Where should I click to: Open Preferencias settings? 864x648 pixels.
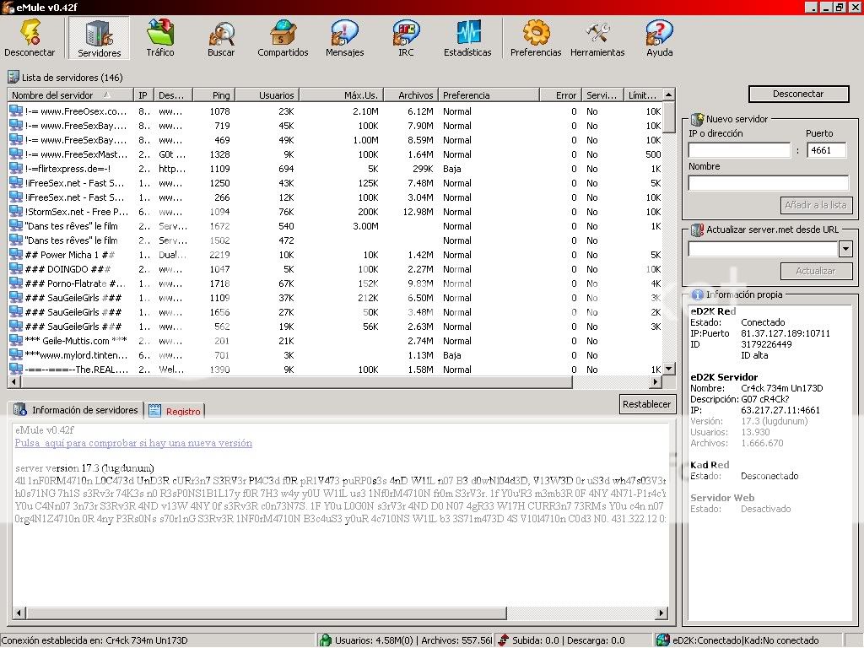(x=535, y=39)
